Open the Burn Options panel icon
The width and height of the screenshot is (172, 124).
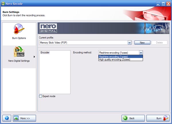coord(19,29)
